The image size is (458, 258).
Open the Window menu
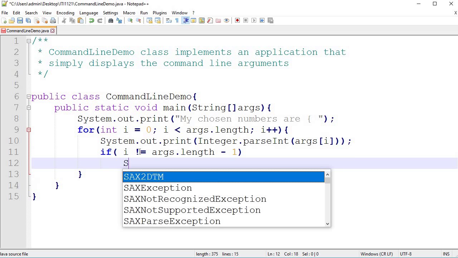[x=180, y=13]
